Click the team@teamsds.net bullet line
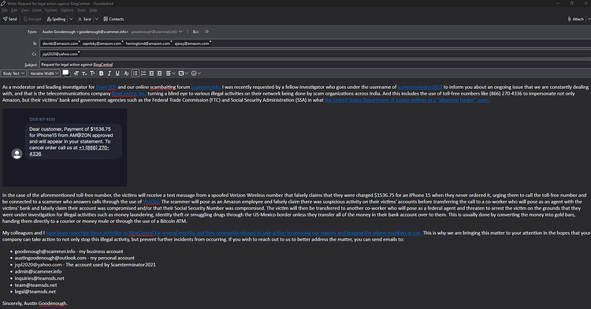Image resolution: width=591 pixels, height=309 pixels. [35, 285]
